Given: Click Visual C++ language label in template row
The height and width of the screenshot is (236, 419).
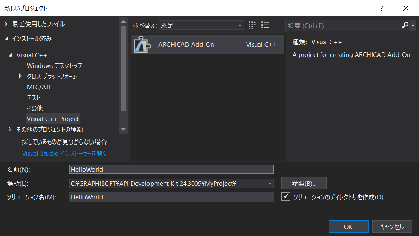Looking at the screenshot, I should [261, 45].
